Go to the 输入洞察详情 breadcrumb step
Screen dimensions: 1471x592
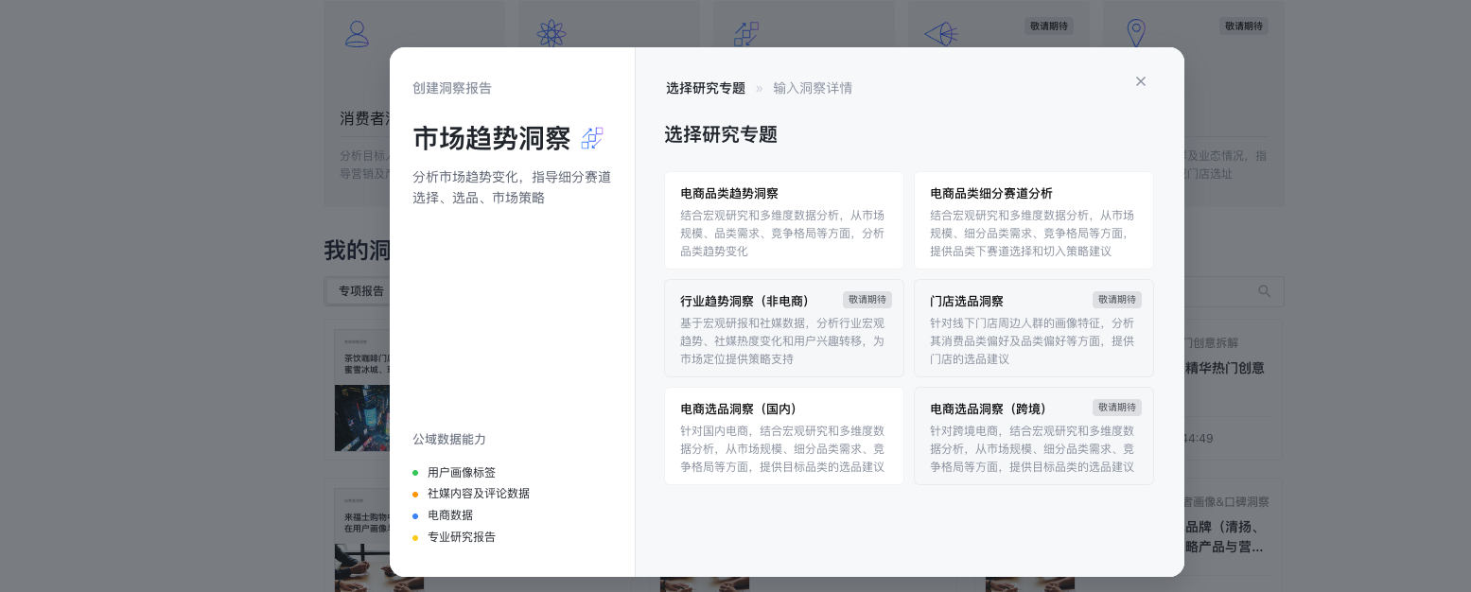pos(812,88)
